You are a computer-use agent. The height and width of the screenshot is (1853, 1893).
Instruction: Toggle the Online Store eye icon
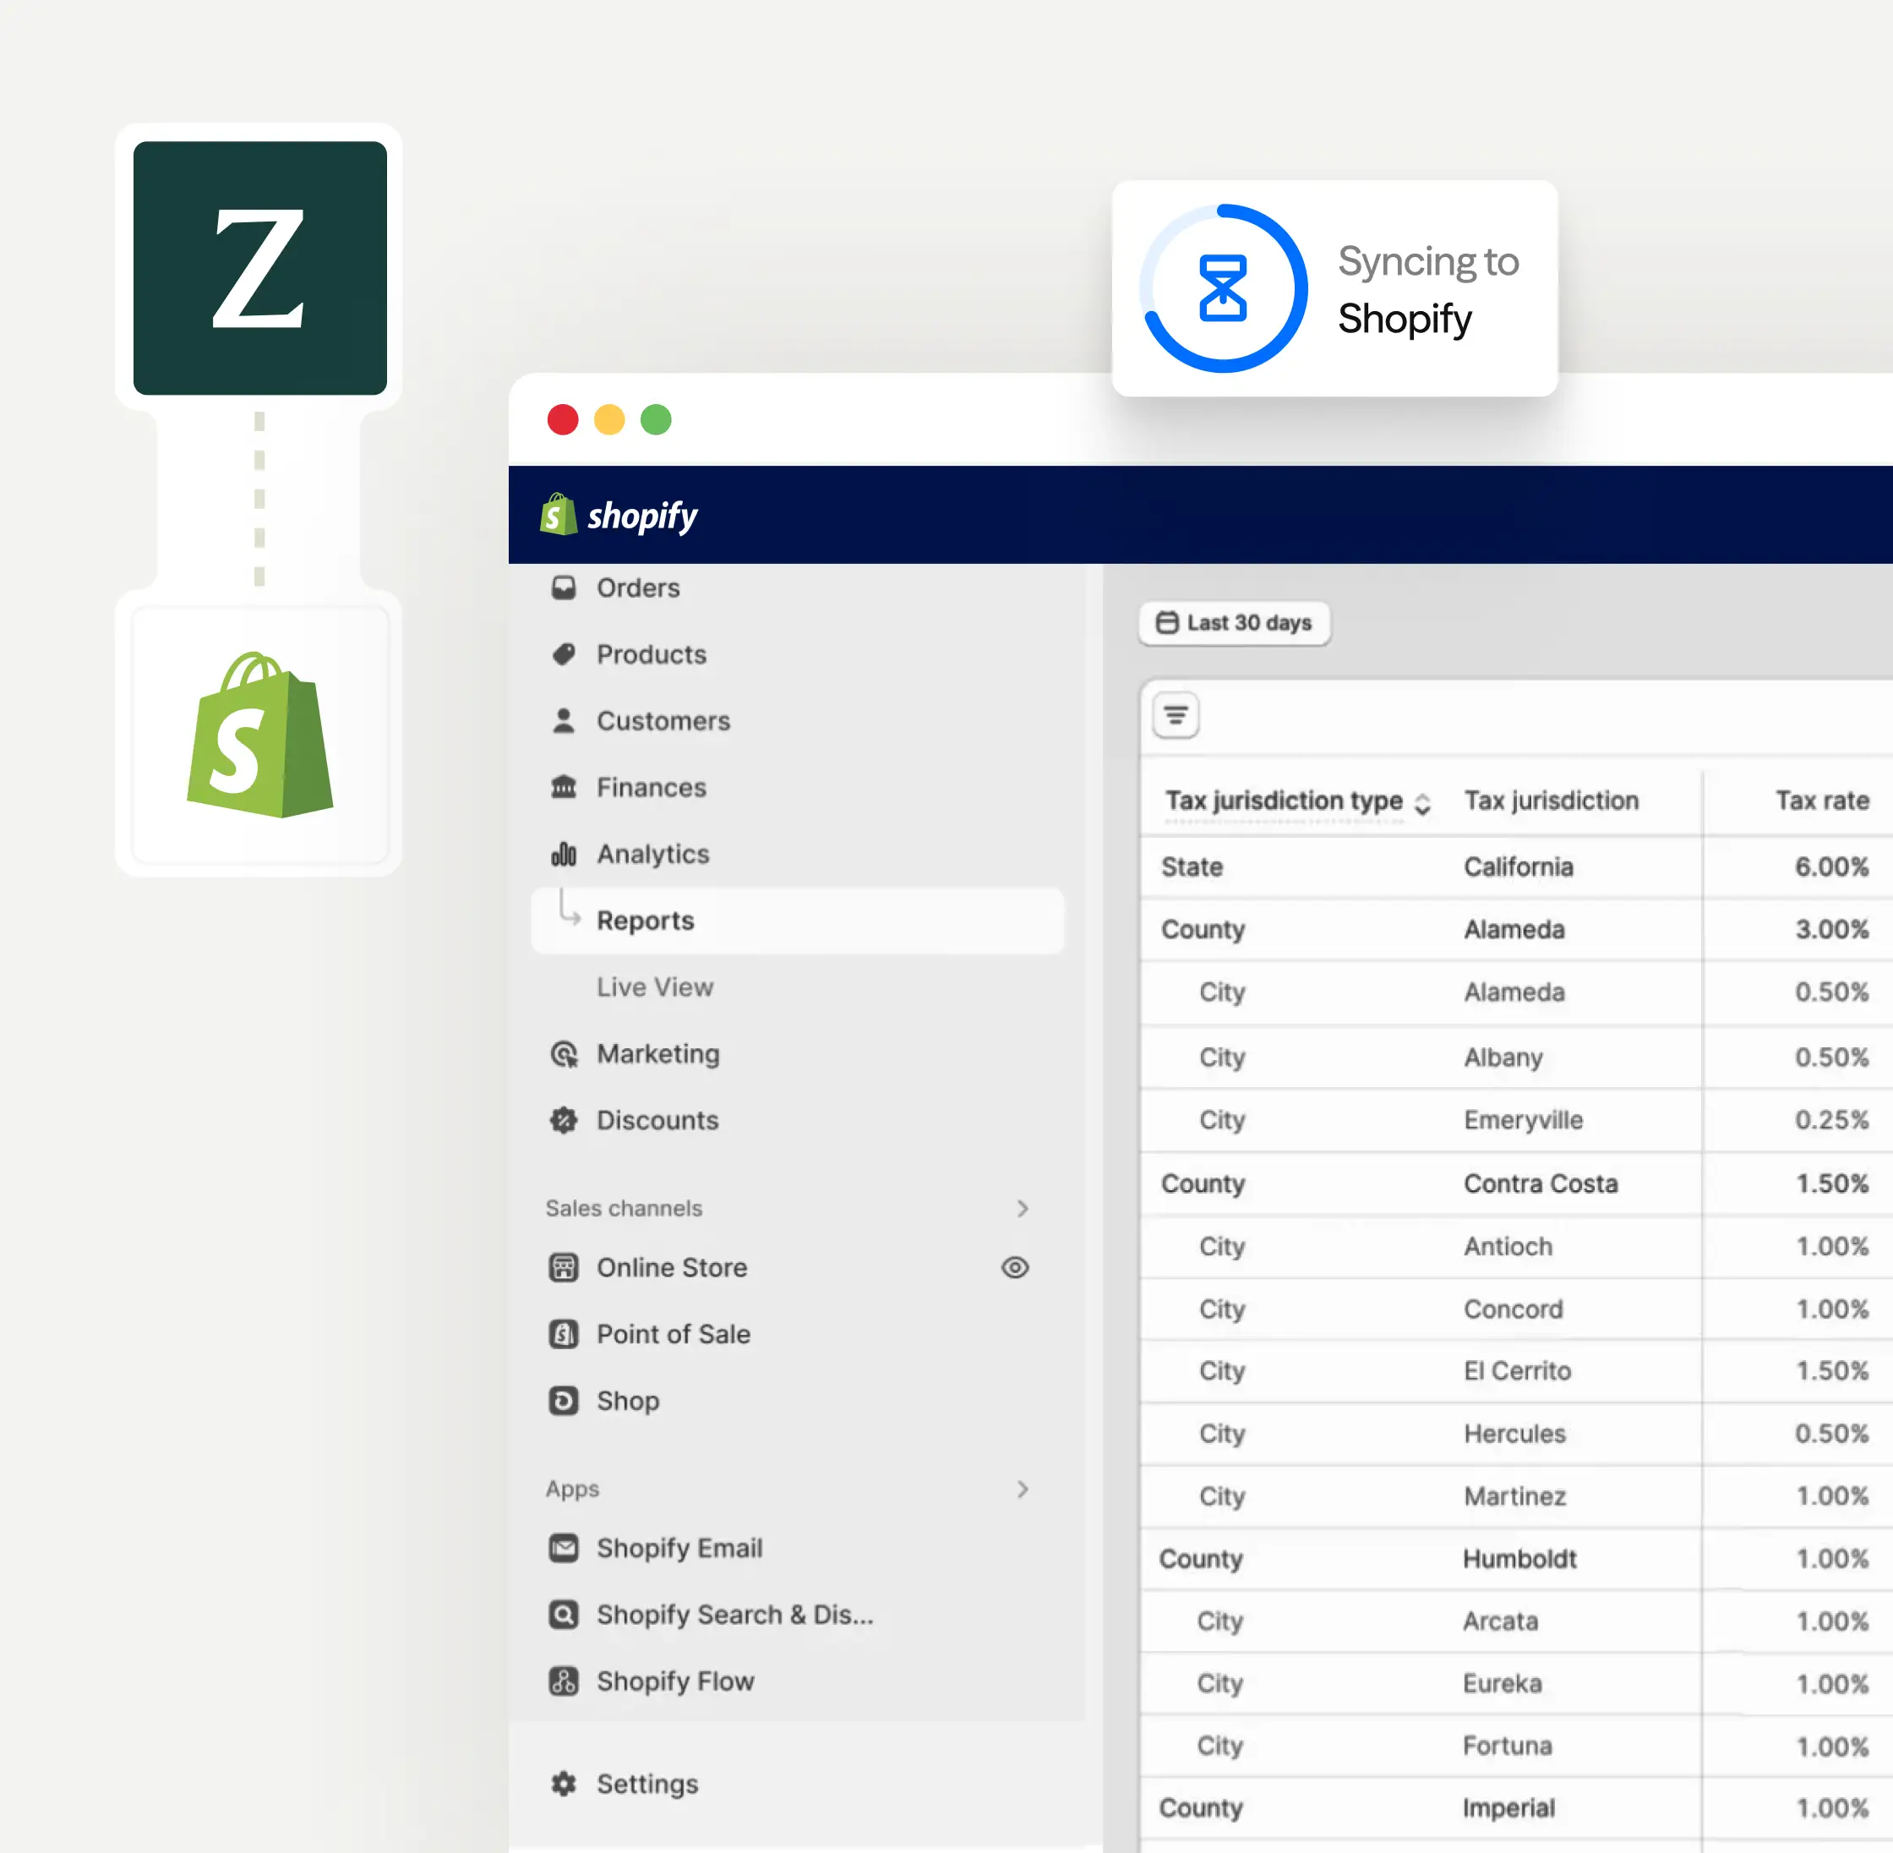tap(1015, 1267)
